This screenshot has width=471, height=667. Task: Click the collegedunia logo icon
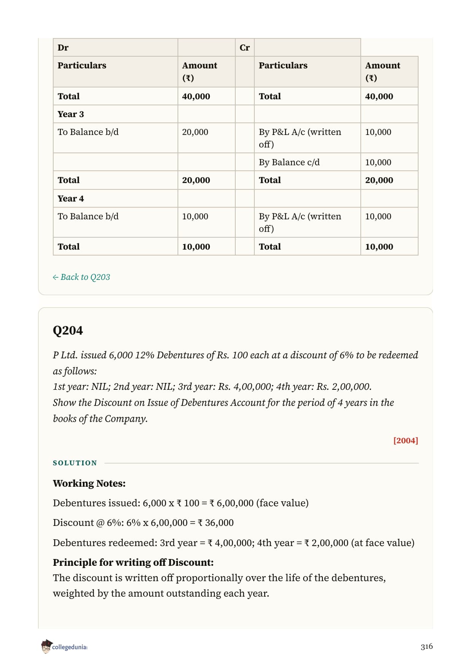46,646
